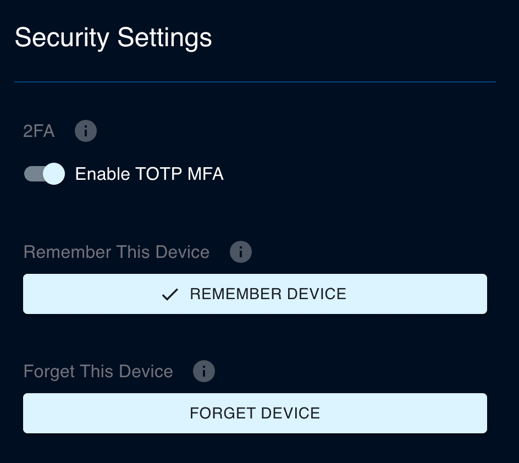Click the FORGET DEVICE button text
This screenshot has width=519, height=463.
(255, 413)
